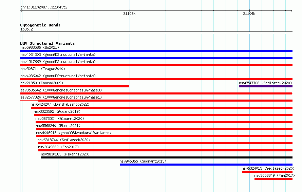The image size is (302, 192).
Task: Click the red bar for nsv3323592
Action: click(163, 115)
